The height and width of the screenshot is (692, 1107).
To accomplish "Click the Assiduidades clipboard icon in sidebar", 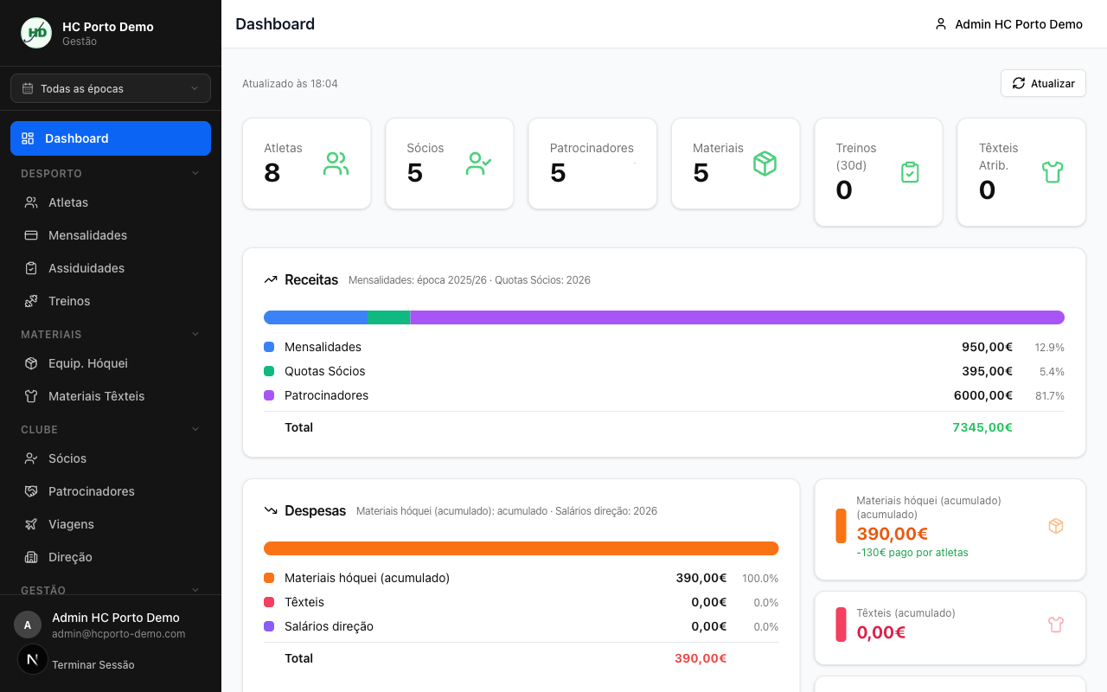I will pyautogui.click(x=31, y=268).
